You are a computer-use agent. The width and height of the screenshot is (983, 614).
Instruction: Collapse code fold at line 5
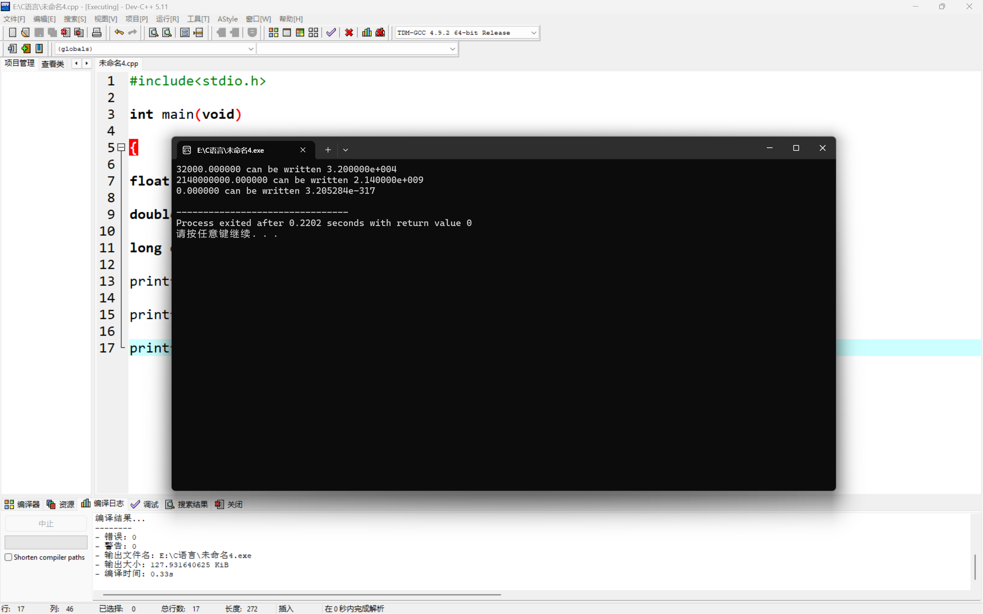121,147
